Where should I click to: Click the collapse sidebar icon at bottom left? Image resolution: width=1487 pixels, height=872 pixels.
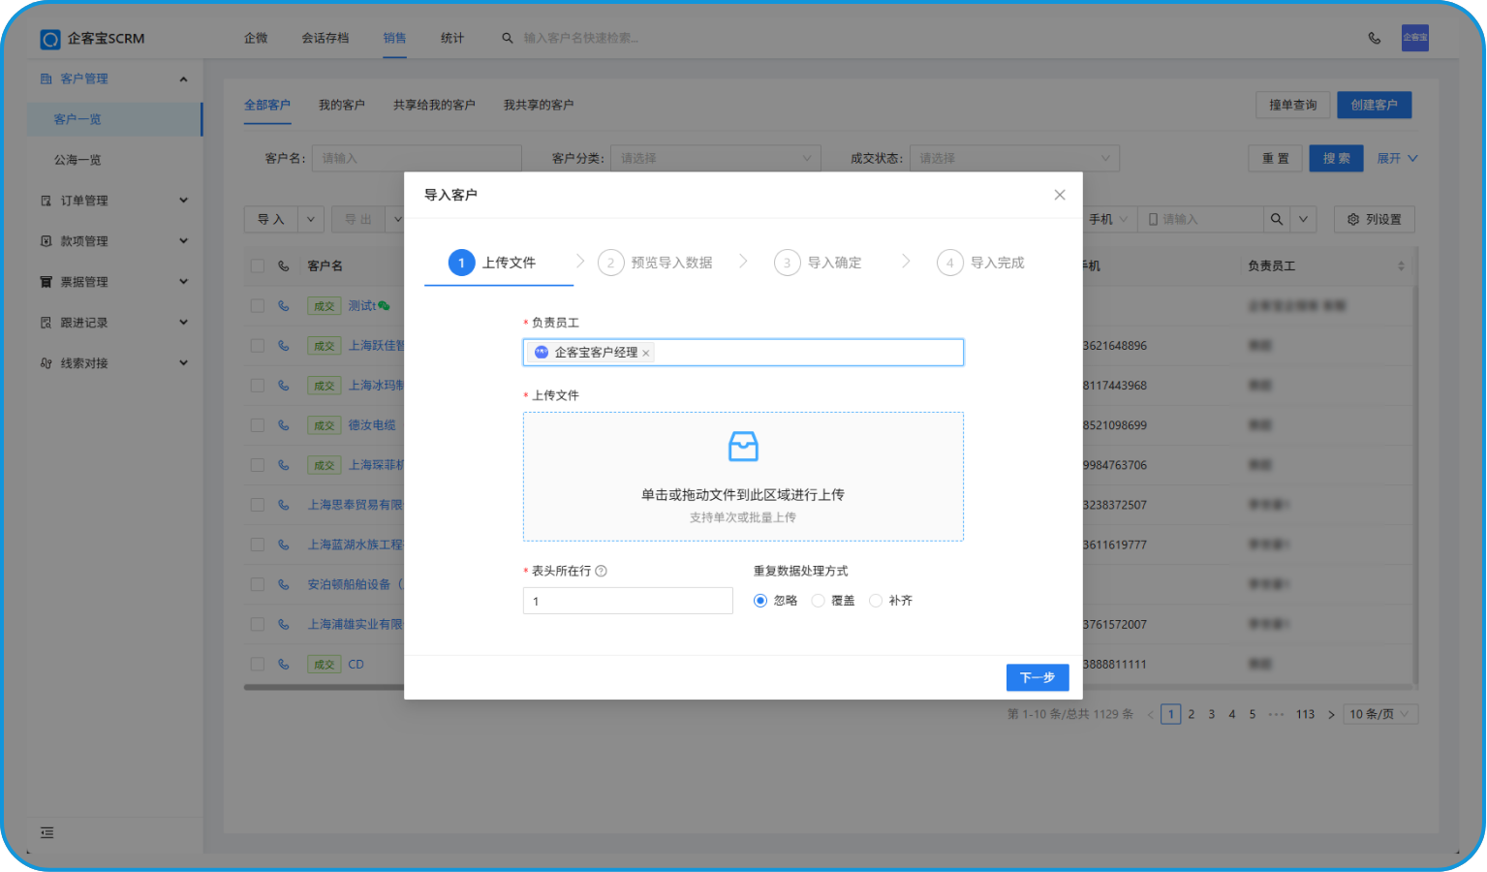(x=46, y=833)
